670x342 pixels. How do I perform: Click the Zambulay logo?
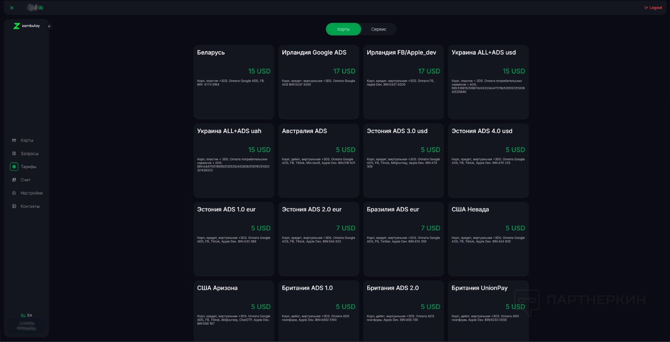(x=26, y=26)
